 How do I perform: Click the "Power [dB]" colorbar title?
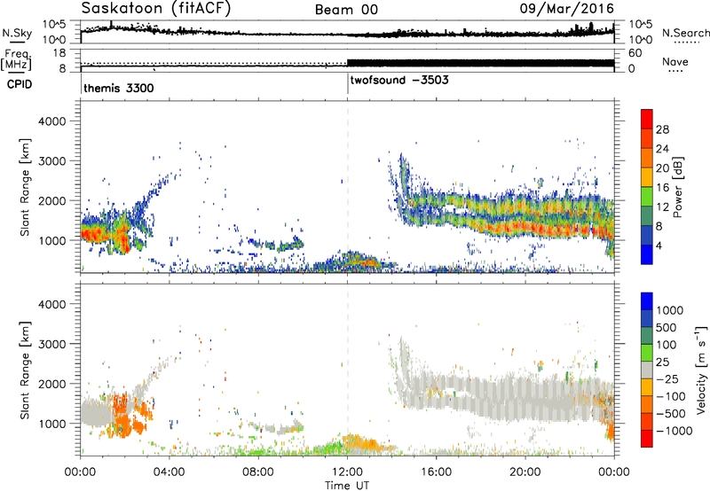pos(677,187)
